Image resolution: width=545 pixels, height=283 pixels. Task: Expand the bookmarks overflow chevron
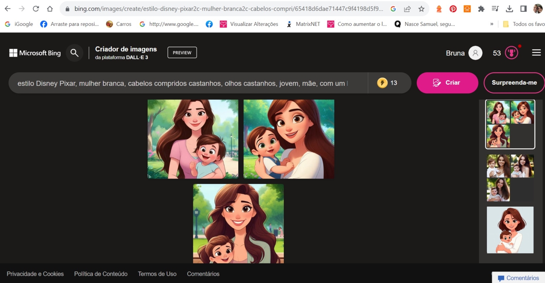492,24
